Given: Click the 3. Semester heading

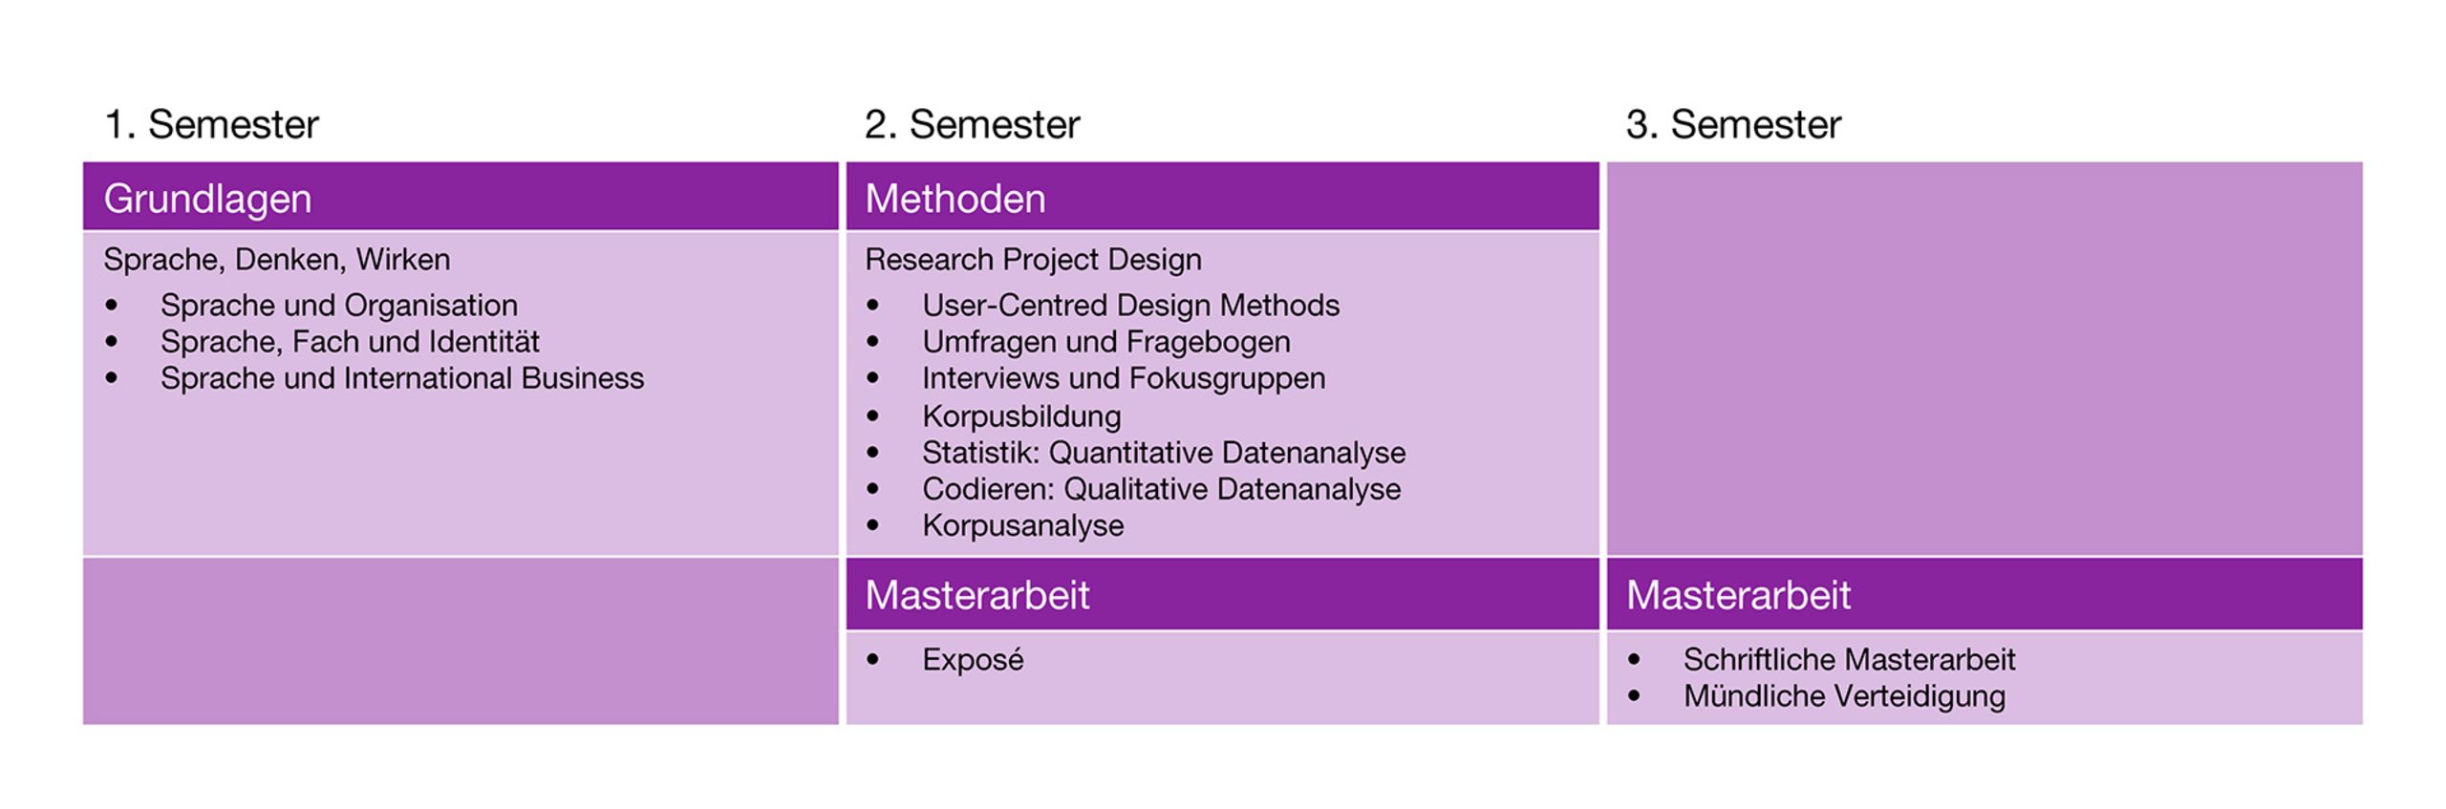Looking at the screenshot, I should [x=1733, y=124].
